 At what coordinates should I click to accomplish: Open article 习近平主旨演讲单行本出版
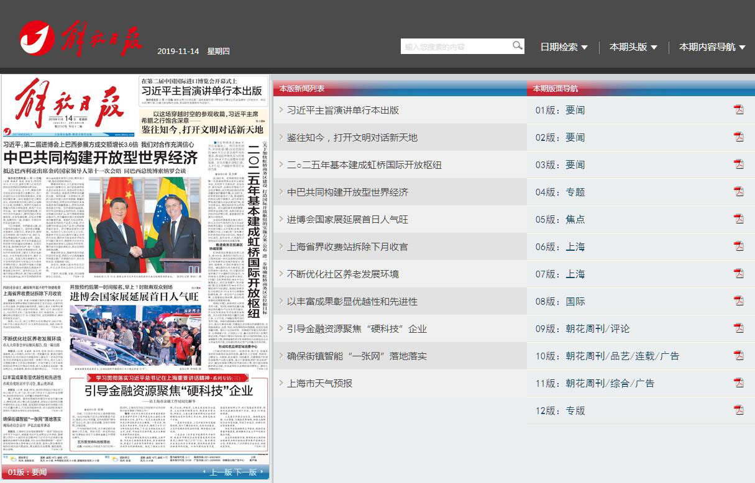tap(343, 111)
